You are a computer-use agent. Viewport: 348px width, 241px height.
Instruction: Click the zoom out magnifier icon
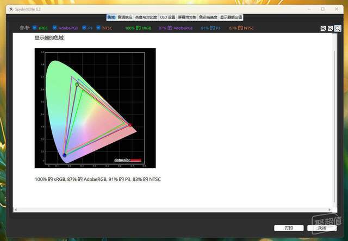coord(330,29)
